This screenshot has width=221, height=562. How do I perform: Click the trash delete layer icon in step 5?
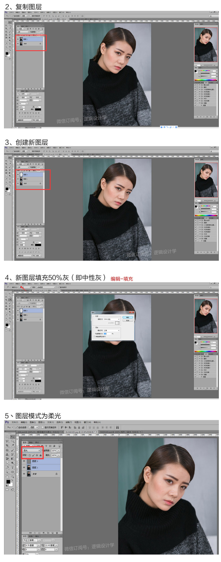click(57, 533)
